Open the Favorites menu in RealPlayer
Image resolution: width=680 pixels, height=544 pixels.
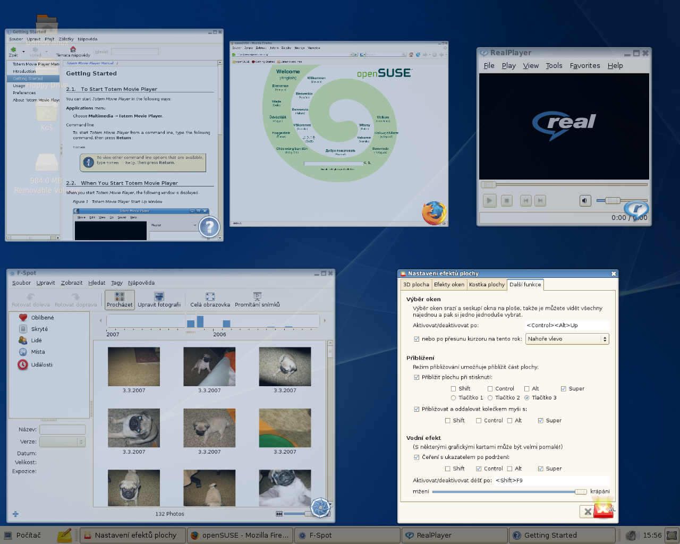(585, 66)
